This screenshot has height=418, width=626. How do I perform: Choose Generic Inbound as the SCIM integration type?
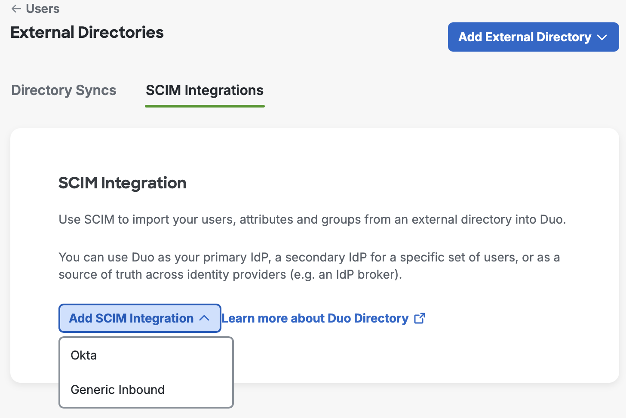(x=117, y=390)
